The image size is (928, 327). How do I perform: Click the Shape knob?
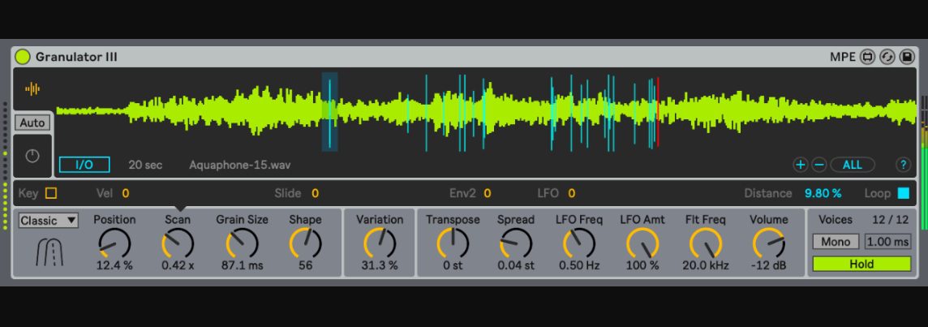tap(305, 243)
